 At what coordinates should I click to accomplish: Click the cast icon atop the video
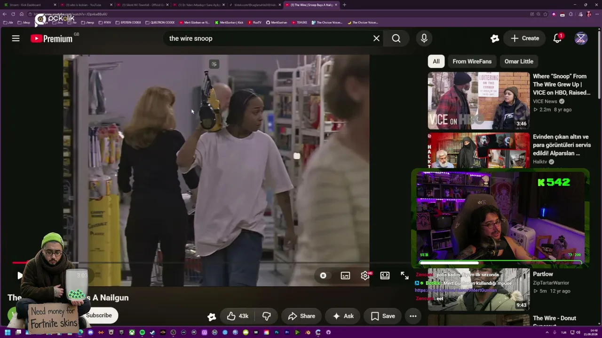point(214,64)
